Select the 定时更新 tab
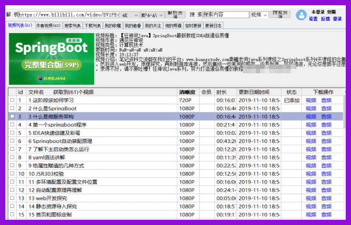This screenshot has width=351, height=225. coord(193,25)
